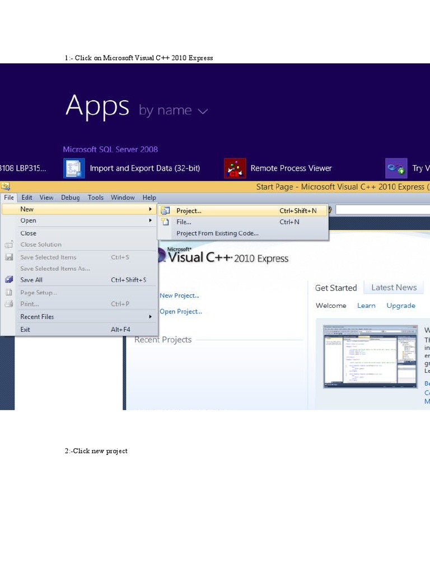The height and width of the screenshot is (573, 430).
Task: Open Import and Export Data app icon
Action: 74,168
